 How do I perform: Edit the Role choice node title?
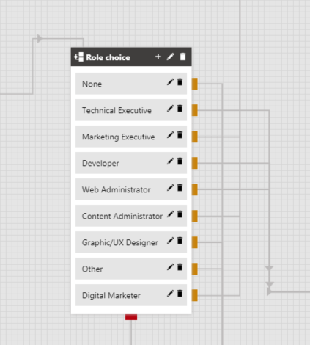[171, 57]
